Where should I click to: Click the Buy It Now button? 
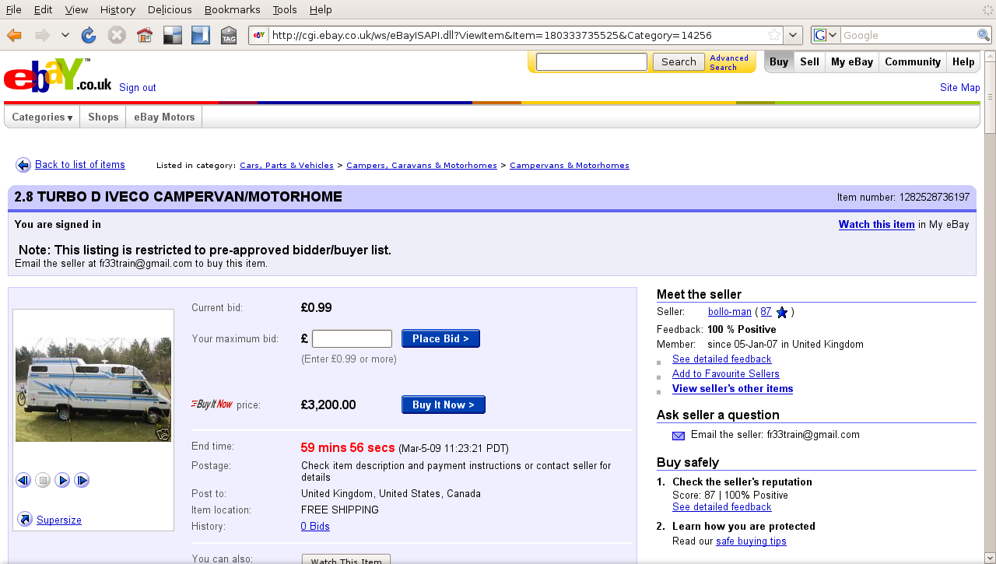tap(443, 404)
